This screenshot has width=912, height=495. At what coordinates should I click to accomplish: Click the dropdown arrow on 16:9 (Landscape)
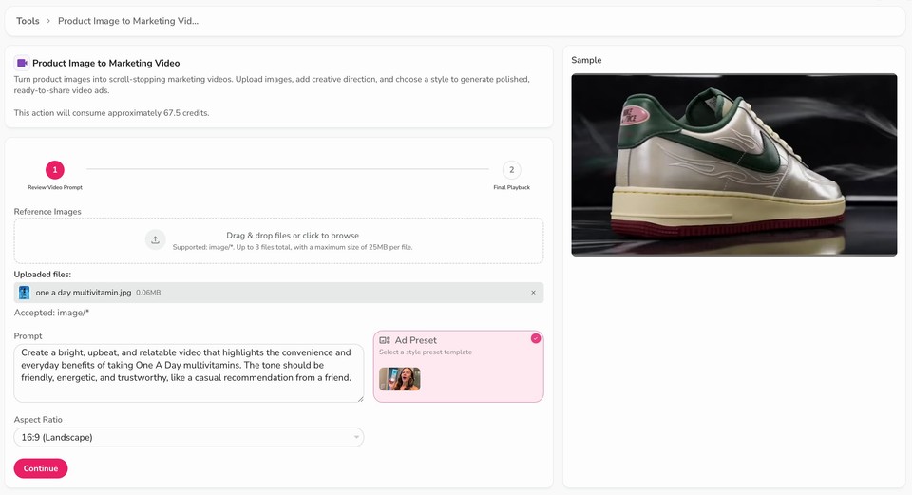pos(356,437)
